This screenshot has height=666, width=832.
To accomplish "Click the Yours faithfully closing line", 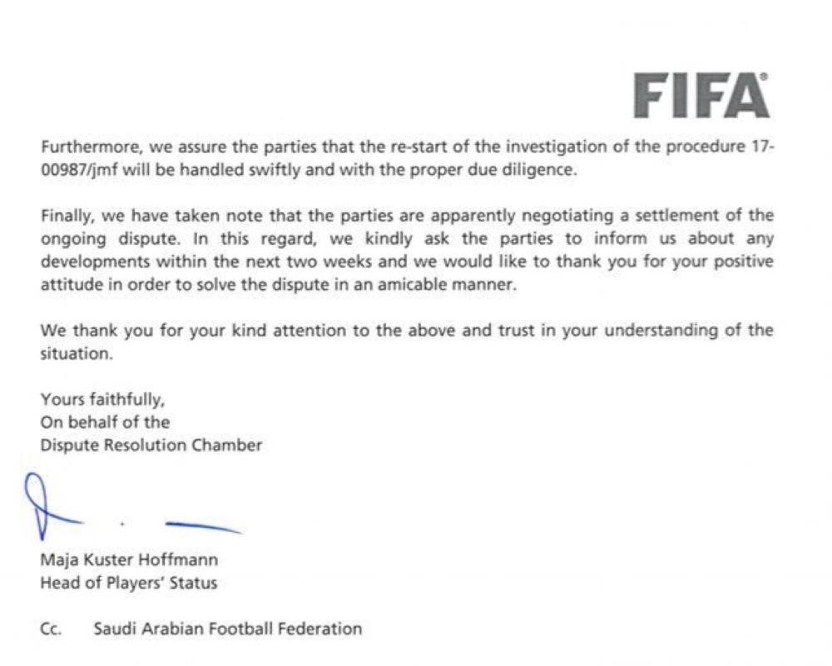I will click(x=102, y=400).
